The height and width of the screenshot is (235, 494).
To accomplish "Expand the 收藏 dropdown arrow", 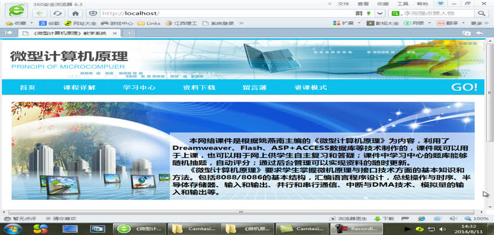I will (x=32, y=23).
